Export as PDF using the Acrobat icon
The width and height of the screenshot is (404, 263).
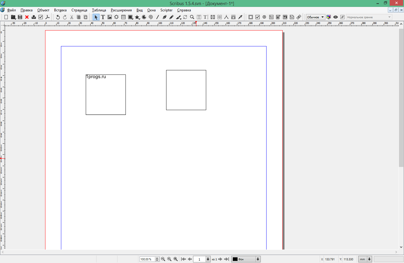click(47, 17)
